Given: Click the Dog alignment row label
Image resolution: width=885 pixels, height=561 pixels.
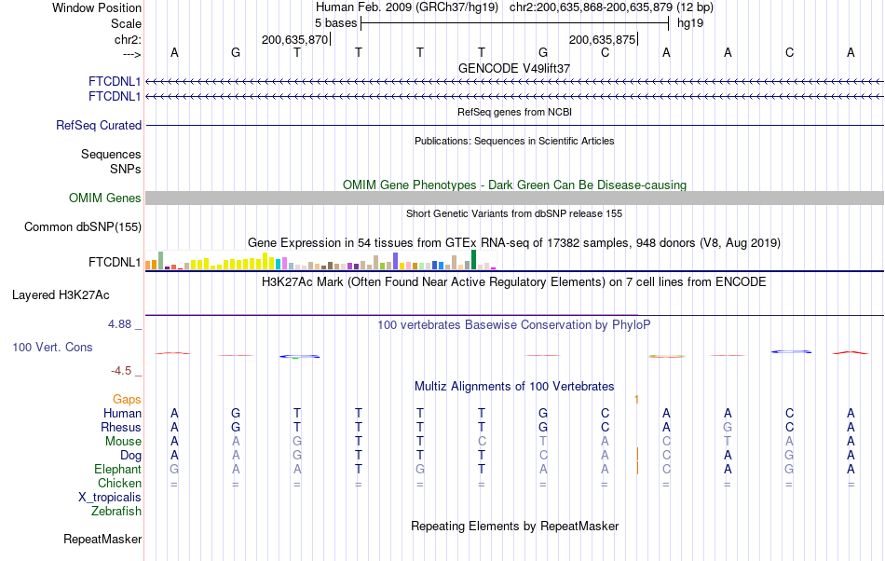Looking at the screenshot, I should pyautogui.click(x=130, y=455).
